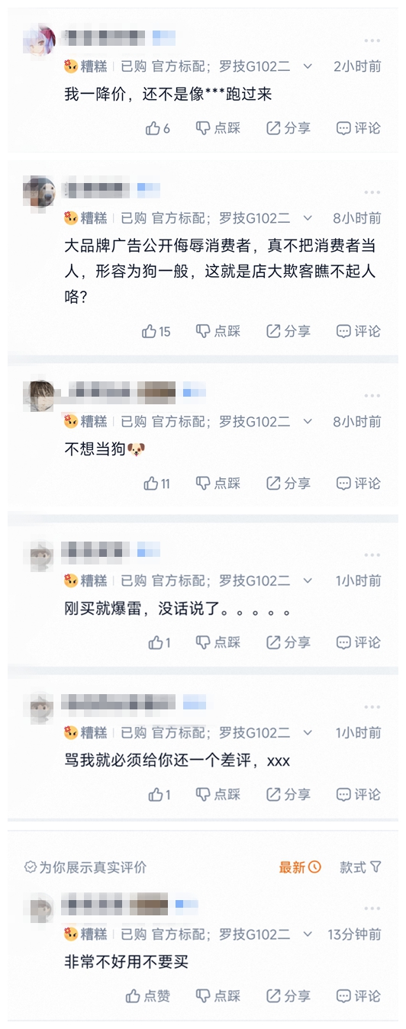This screenshot has height=1029, width=406.
Task: Tap 点赞 on '非常不好用不要买' review
Action: (x=148, y=996)
